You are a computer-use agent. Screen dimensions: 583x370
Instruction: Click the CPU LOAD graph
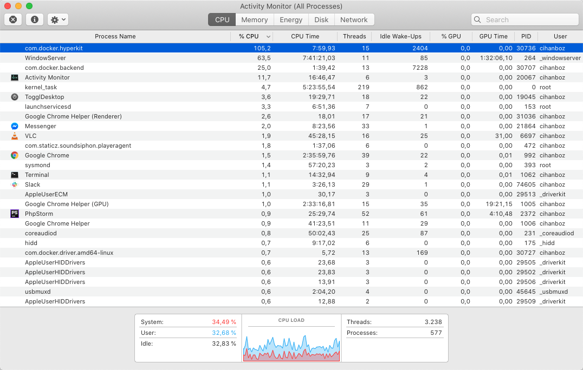(x=291, y=348)
